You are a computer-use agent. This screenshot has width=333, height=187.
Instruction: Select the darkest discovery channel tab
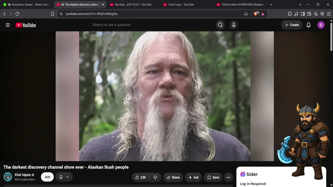[x=80, y=4]
